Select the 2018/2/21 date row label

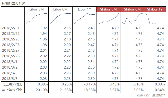point(11,28)
